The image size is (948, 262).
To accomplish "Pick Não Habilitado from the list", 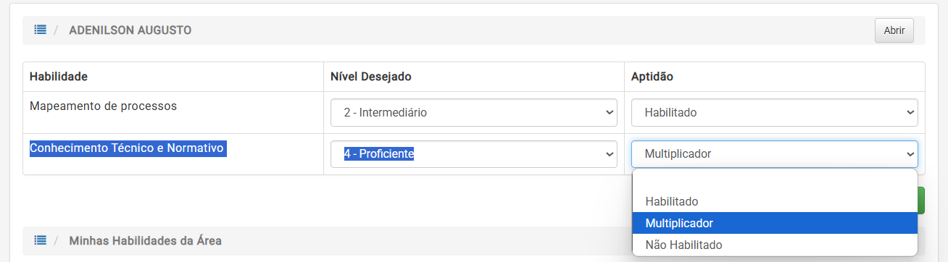I will [775, 245].
